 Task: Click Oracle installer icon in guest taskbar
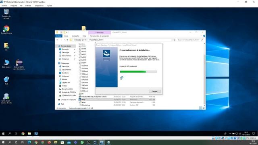(x=36, y=133)
